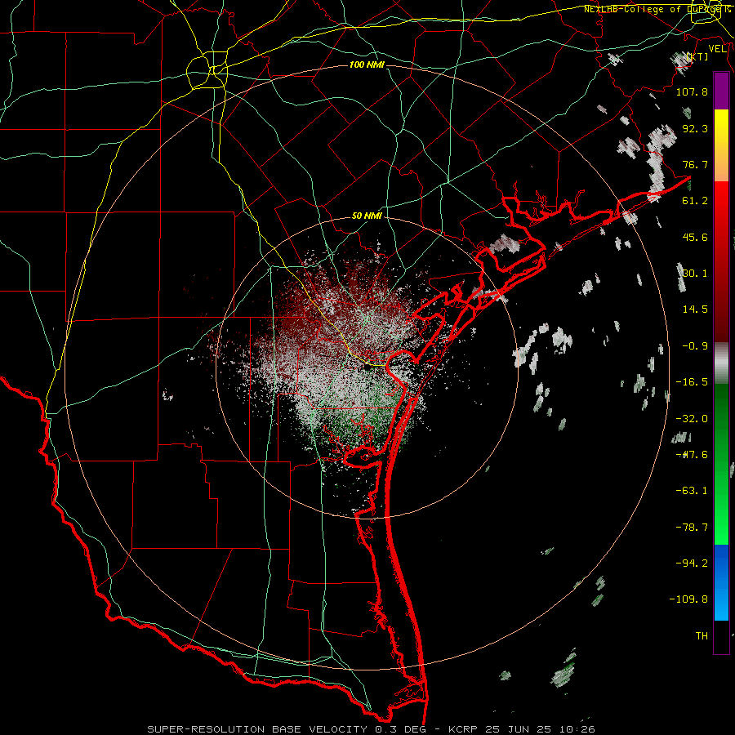Viewport: 735px width, 735px height.
Task: Click the 61.2 velocity scale value
Action: pyautogui.click(x=695, y=201)
